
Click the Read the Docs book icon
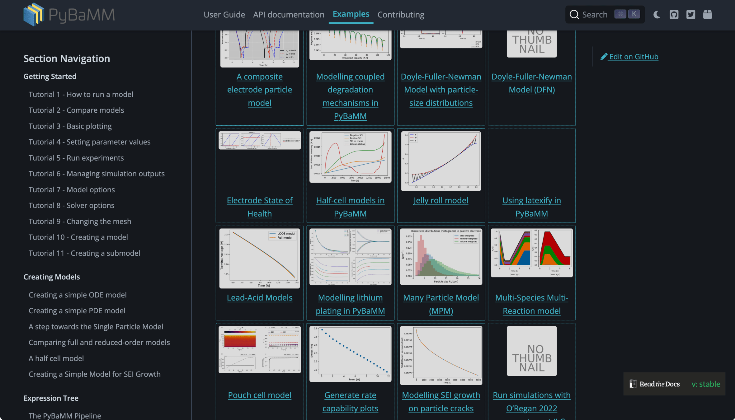tap(633, 384)
